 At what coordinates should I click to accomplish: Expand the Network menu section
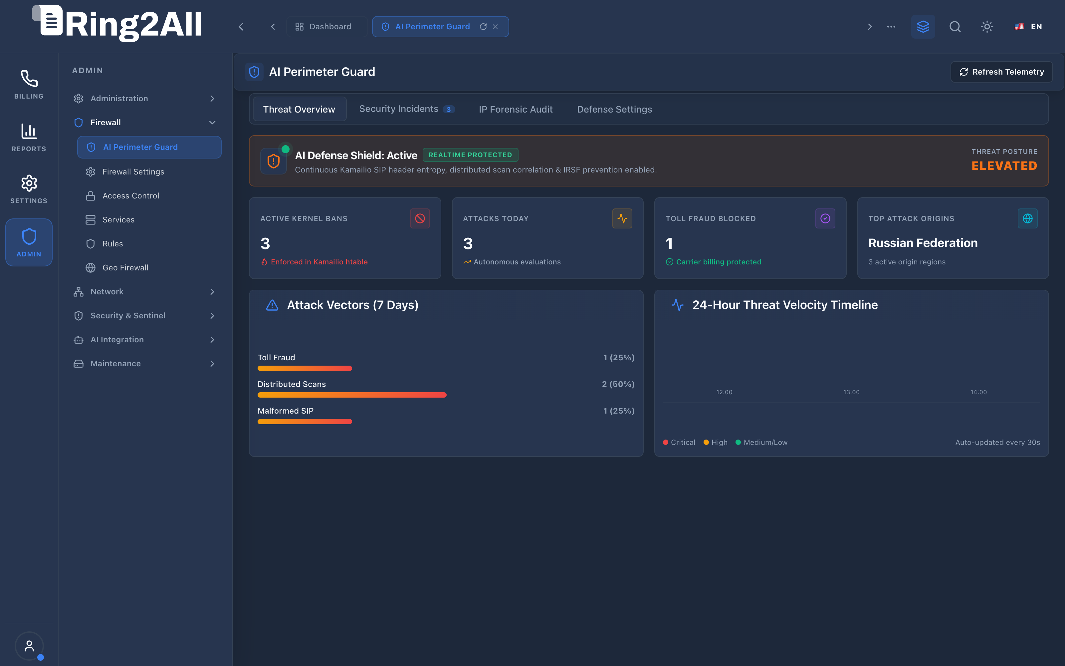tap(145, 292)
